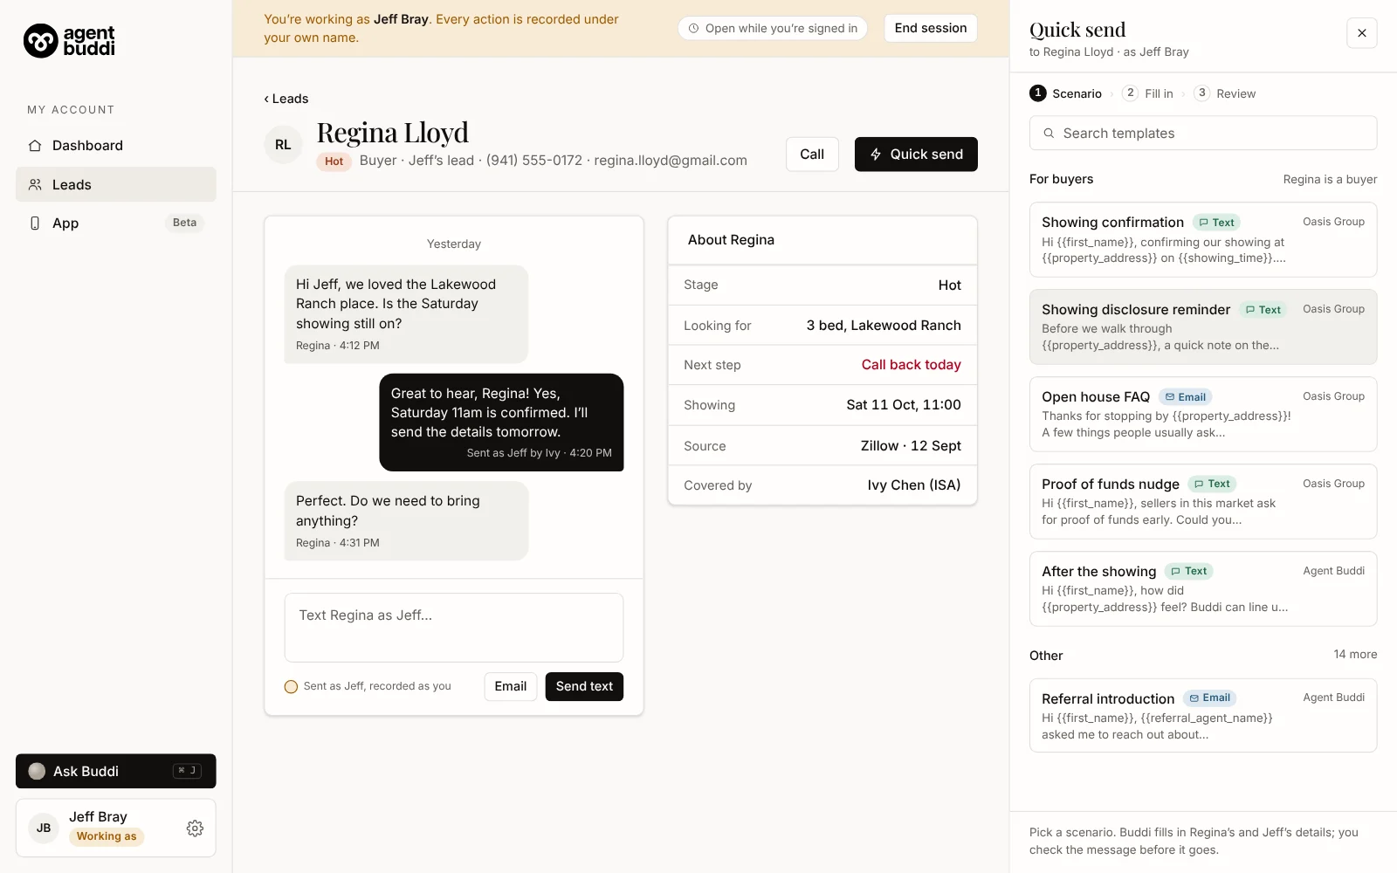Viewport: 1397px width, 873px height.
Task: Click the lightning bolt on Quick send
Action: click(x=876, y=155)
